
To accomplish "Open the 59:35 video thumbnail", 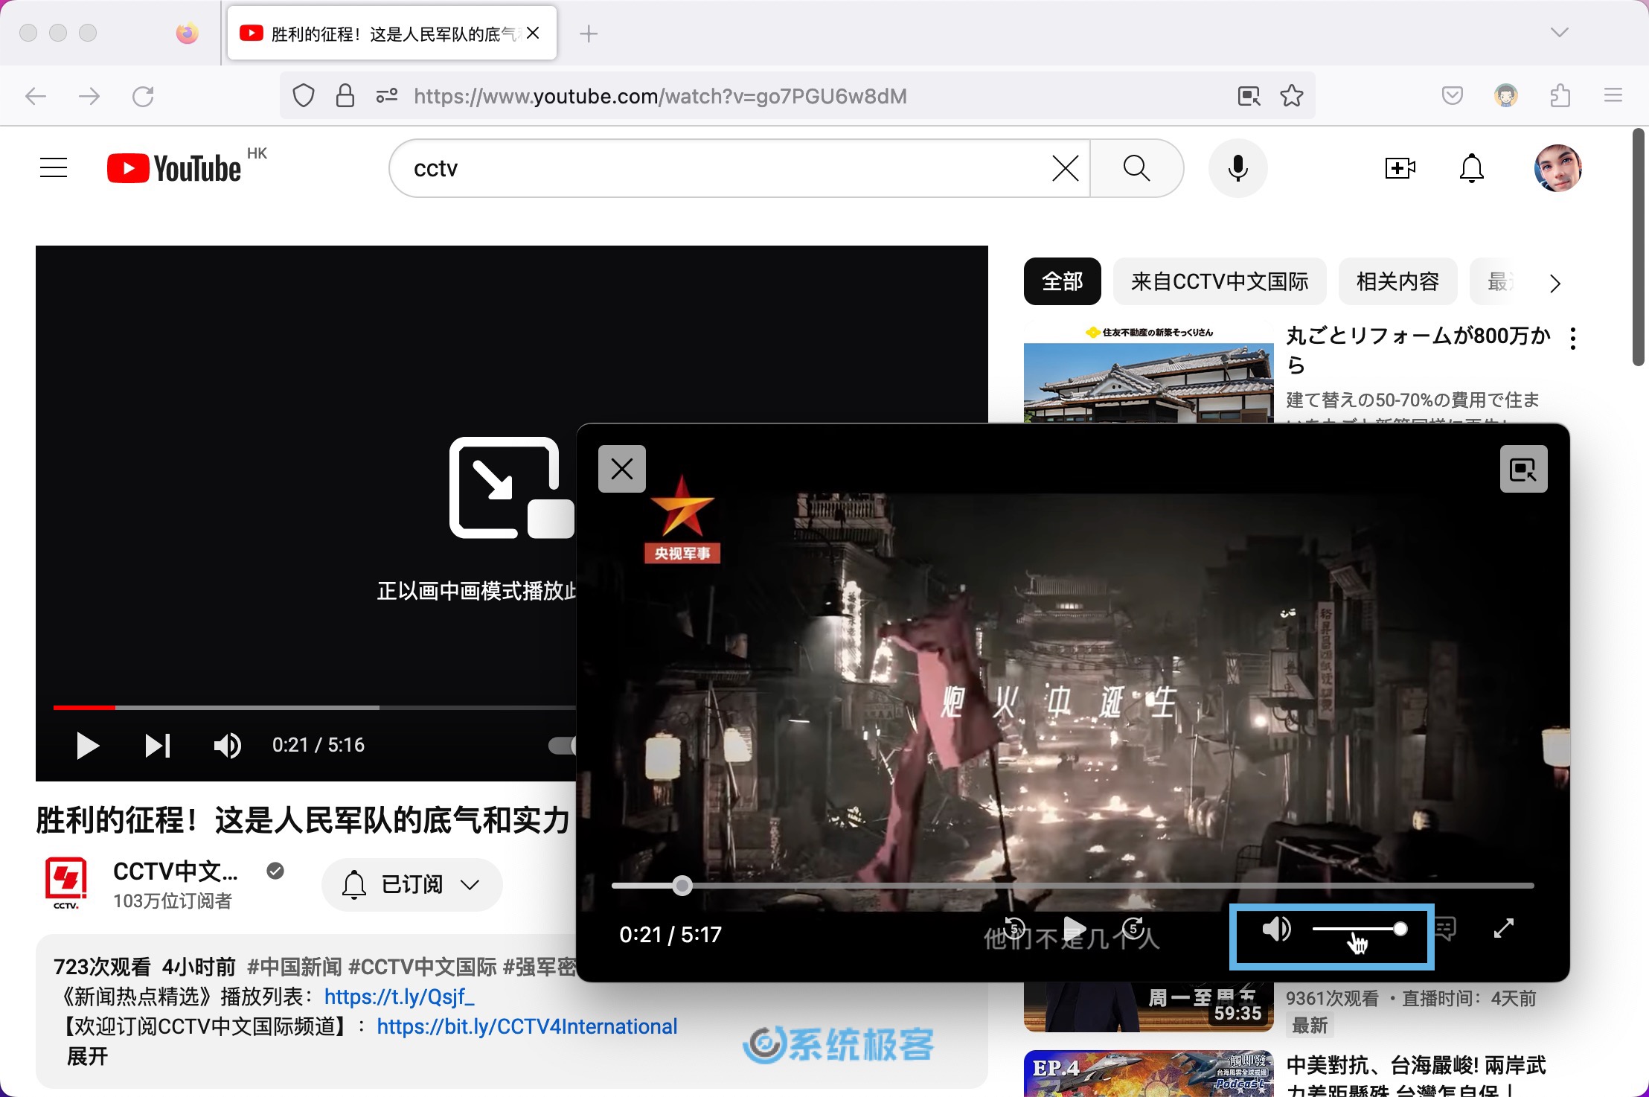I will click(1148, 1007).
